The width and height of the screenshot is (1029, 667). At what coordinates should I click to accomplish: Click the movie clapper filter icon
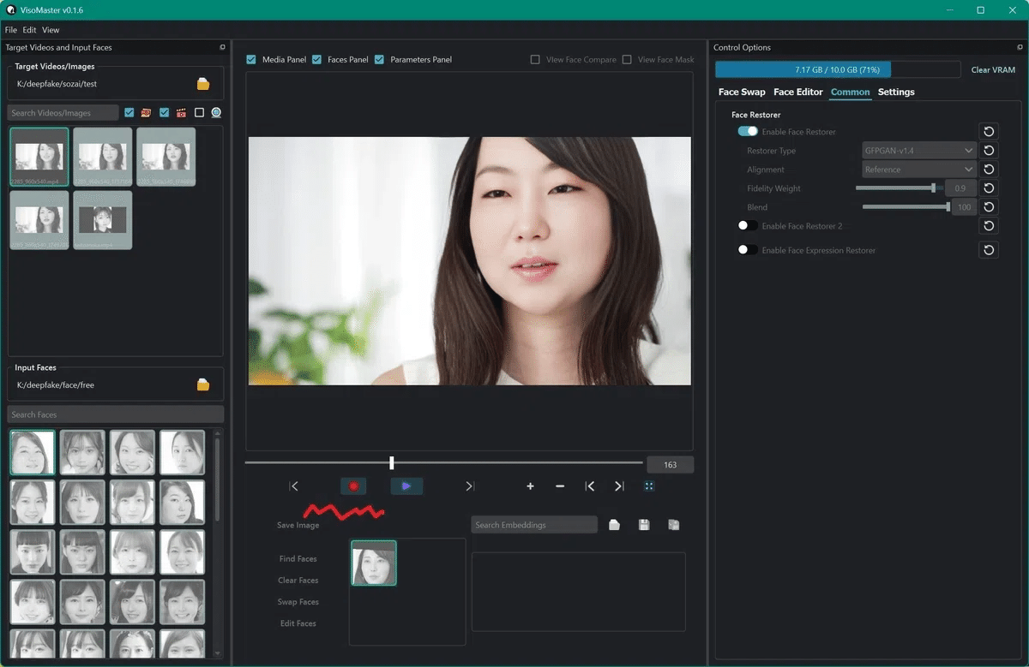point(181,112)
